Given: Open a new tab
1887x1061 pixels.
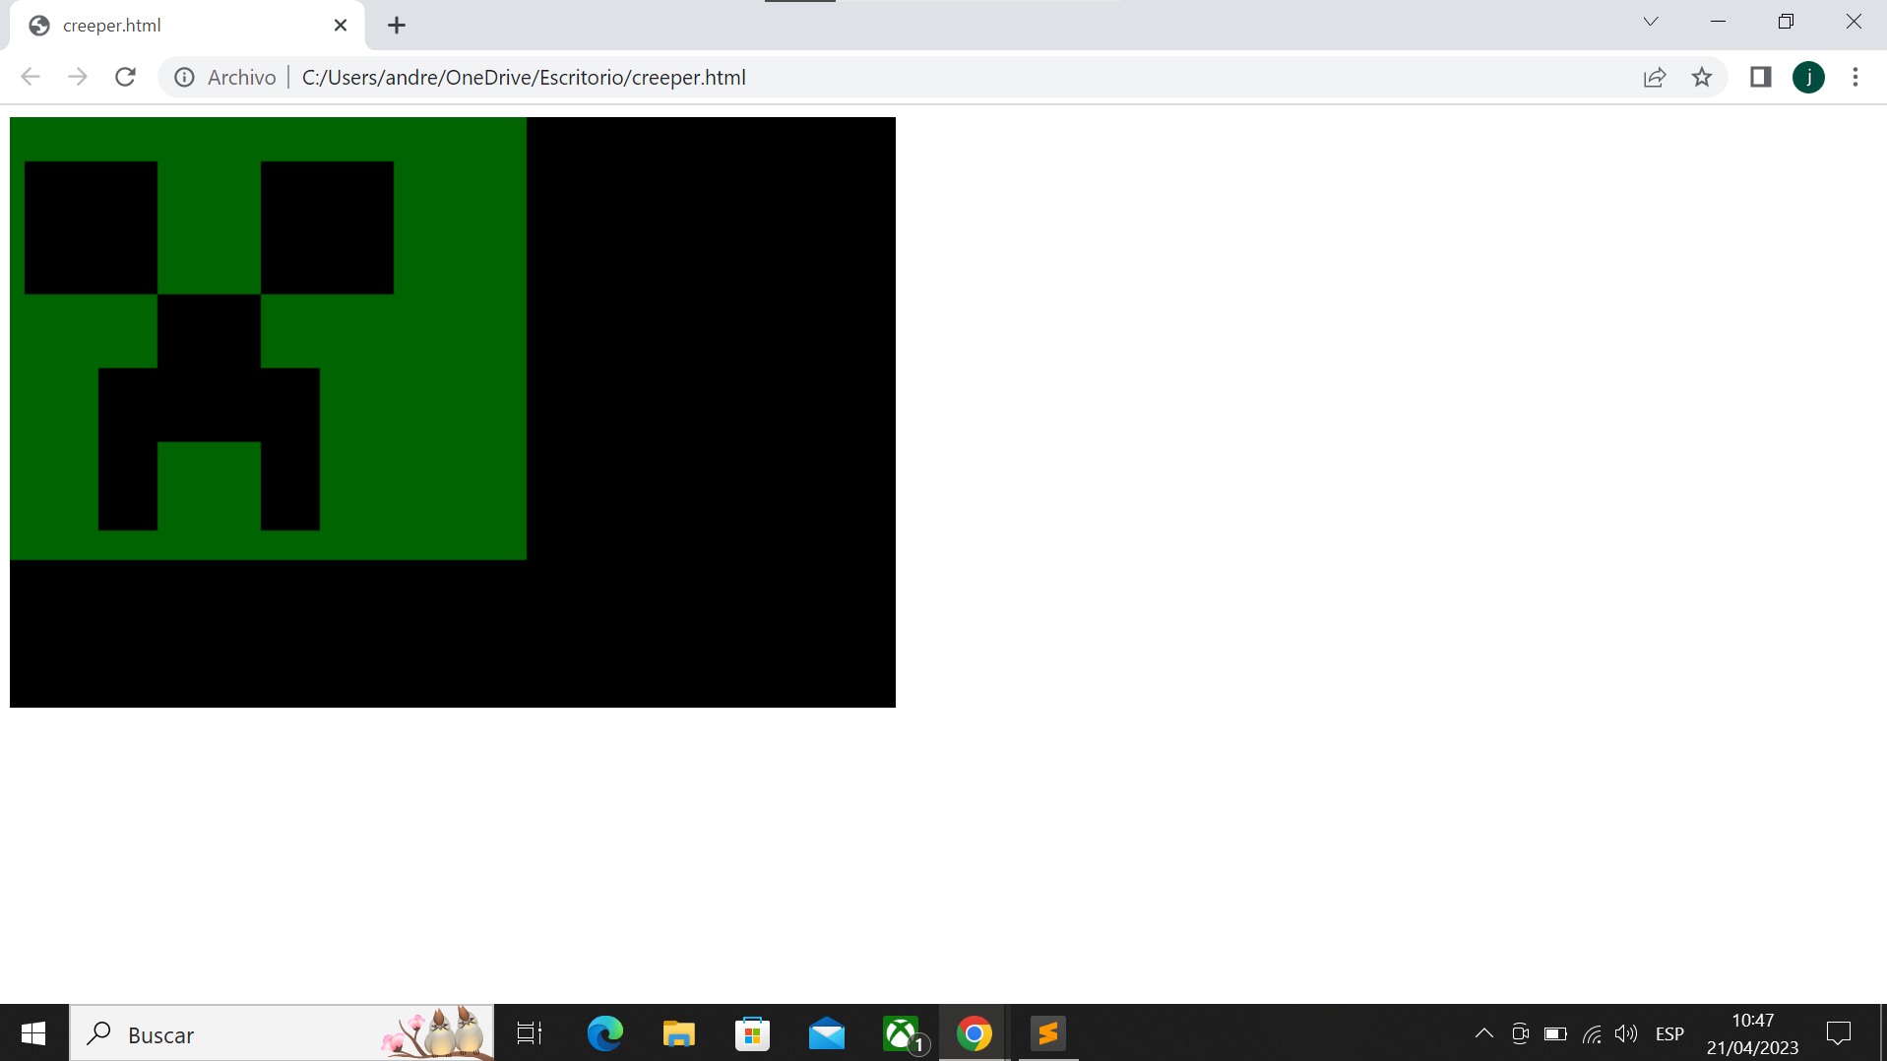Looking at the screenshot, I should pos(397,26).
